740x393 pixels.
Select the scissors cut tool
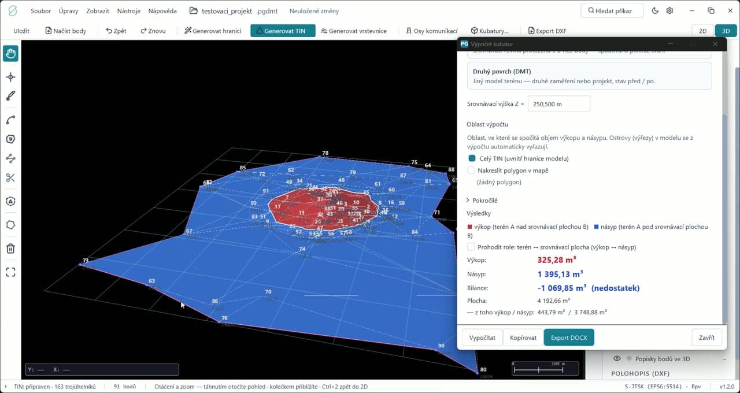click(x=10, y=177)
